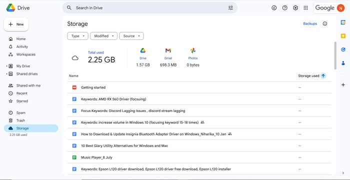Open the Source filter dropdown
The image size is (350, 180).
click(x=131, y=36)
